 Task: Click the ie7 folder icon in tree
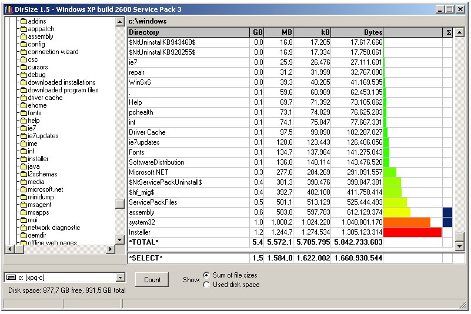(24, 128)
